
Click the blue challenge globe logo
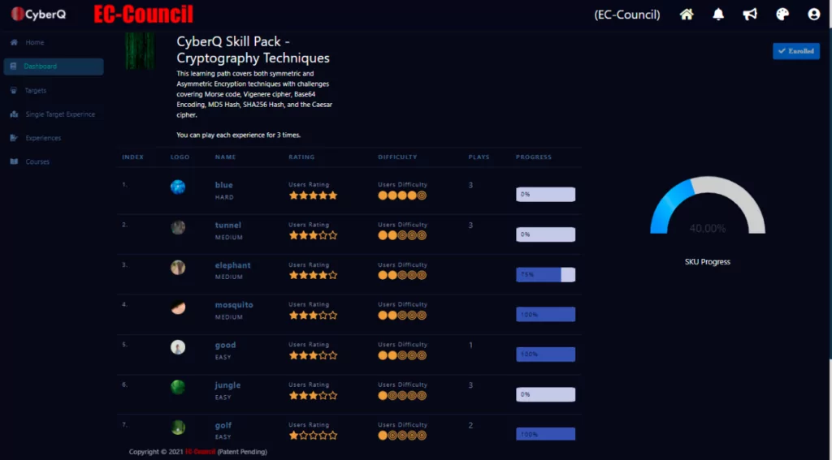pyautogui.click(x=178, y=187)
